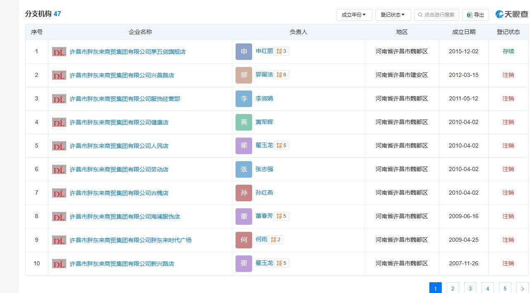The width and height of the screenshot is (532, 293).
Task: Open the 翟玉龙 link in 新兴路店 row
Action: tap(264, 263)
